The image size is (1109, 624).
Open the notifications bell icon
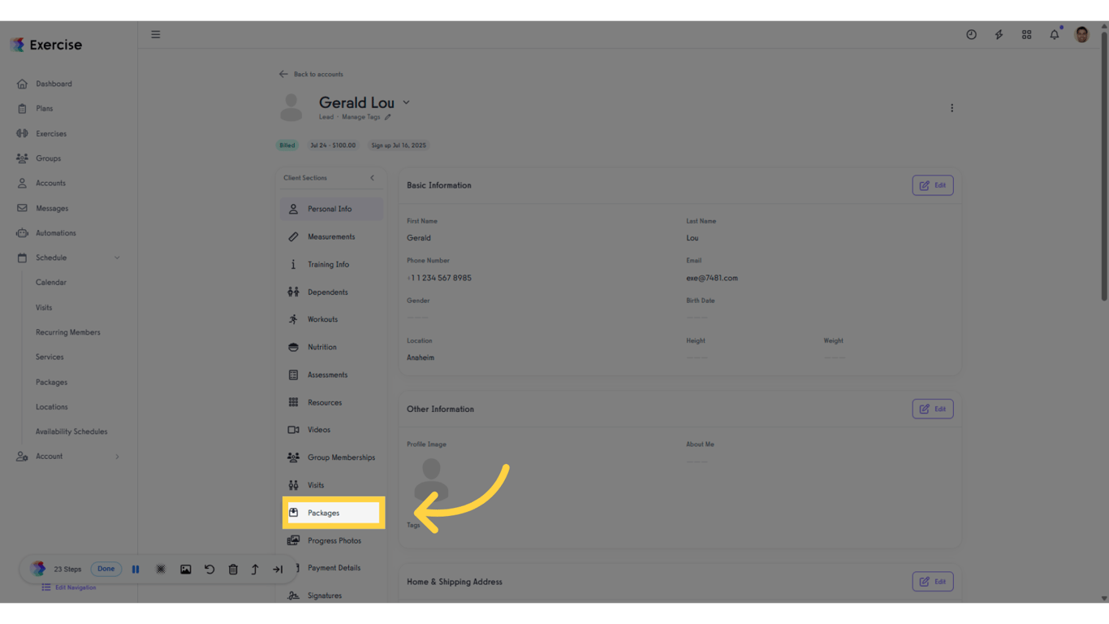pos(1054,34)
